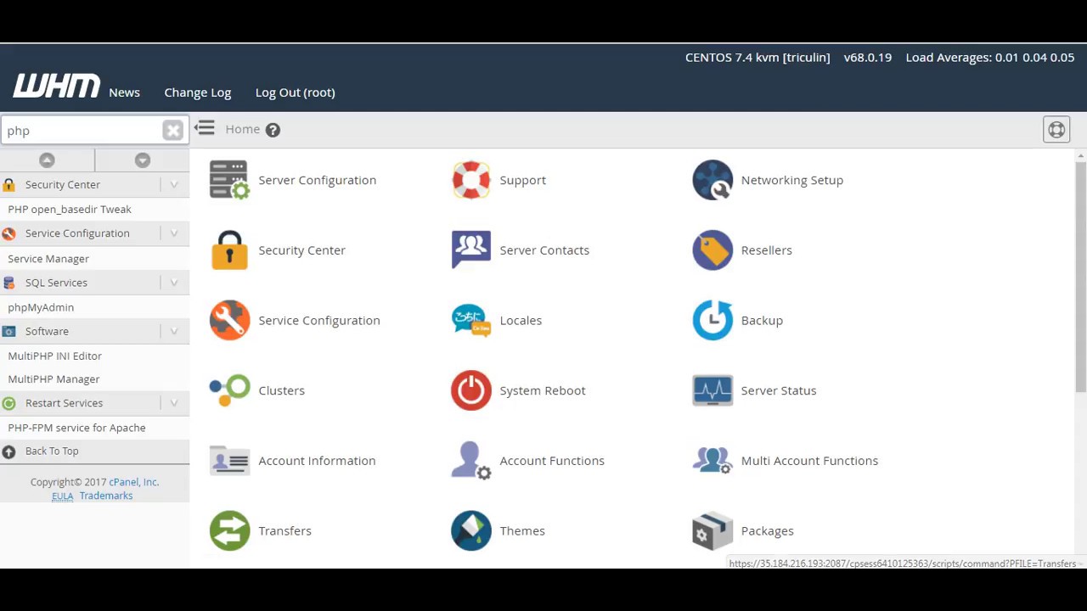Open the Locales icon

[x=471, y=320]
